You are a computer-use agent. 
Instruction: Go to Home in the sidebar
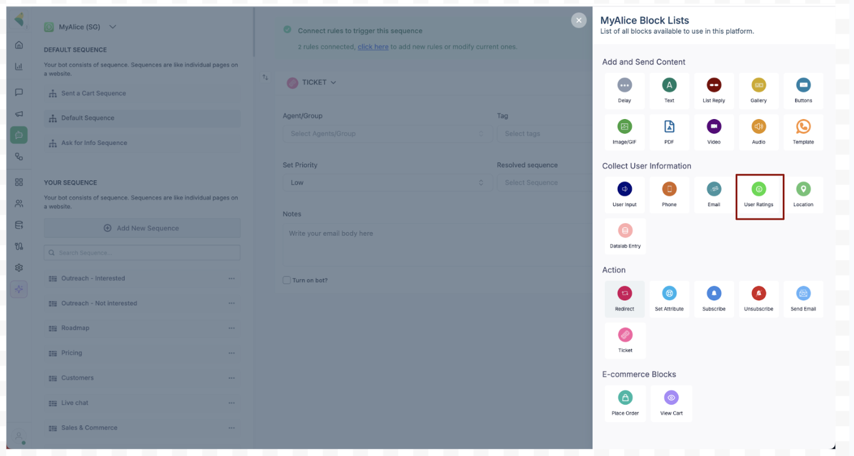(19, 45)
